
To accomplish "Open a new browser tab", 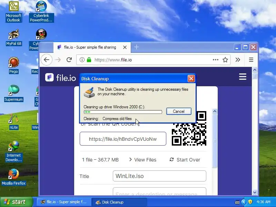I will click(x=137, y=47).
